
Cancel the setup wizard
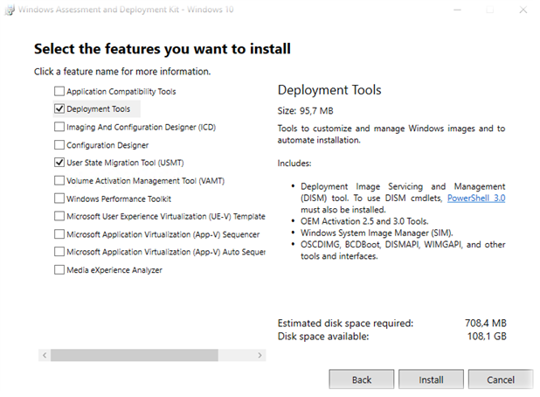501,380
